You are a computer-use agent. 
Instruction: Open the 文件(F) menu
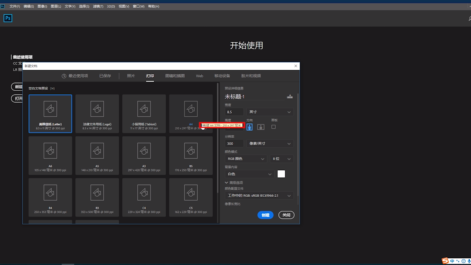click(x=15, y=6)
